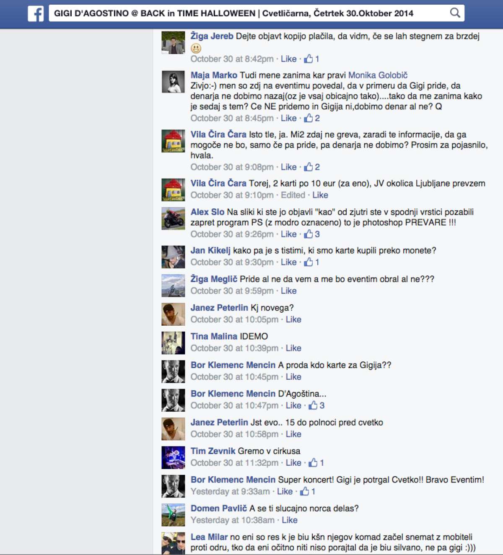Viewport: 503px width, 555px height.
Task: Like Janez Peterlin's 'Kj novega?' comment
Action: pyautogui.click(x=293, y=319)
